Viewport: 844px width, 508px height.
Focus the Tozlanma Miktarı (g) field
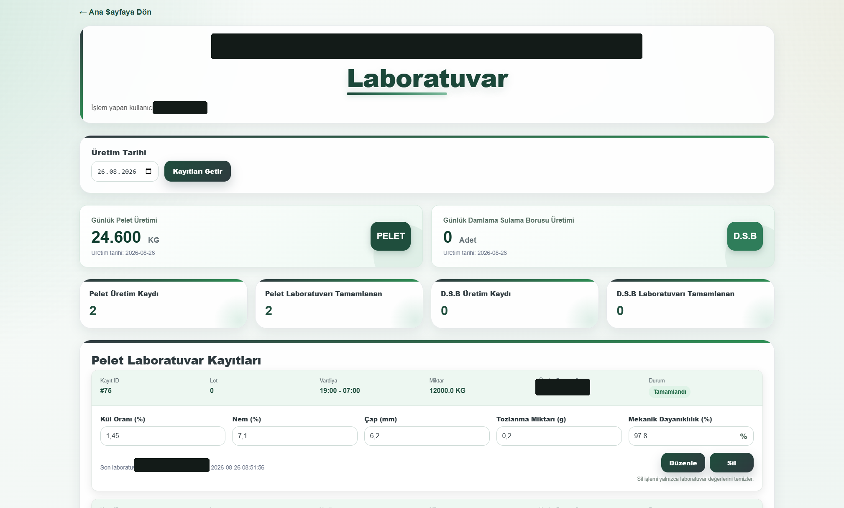559,436
